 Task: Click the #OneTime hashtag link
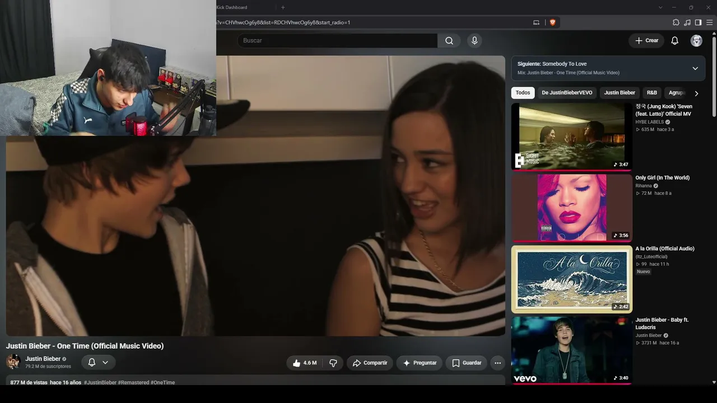[163, 383]
